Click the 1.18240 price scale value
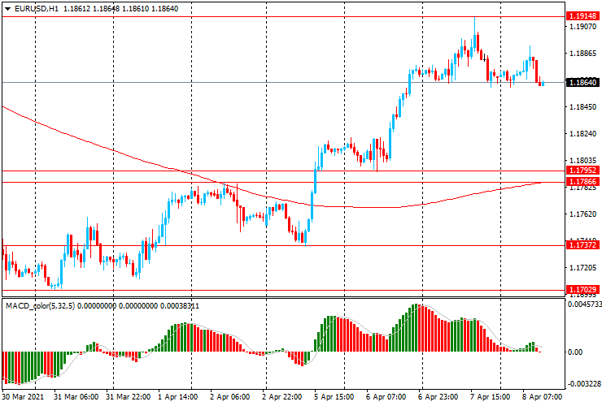The height and width of the screenshot is (406, 602). pyautogui.click(x=583, y=134)
